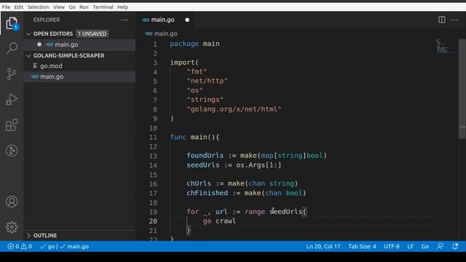Click the Go icon on main.go tab
The image size is (466, 262).
(146, 20)
